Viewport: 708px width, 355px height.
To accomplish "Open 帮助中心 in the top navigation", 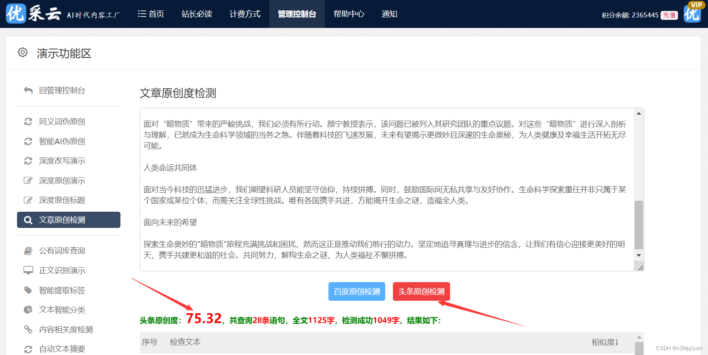I will click(349, 14).
